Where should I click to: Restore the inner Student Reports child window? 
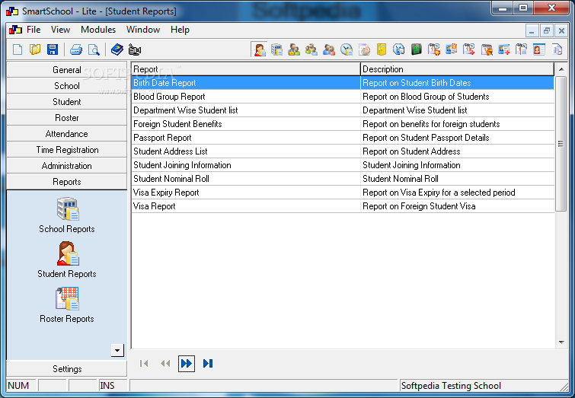pos(546,30)
